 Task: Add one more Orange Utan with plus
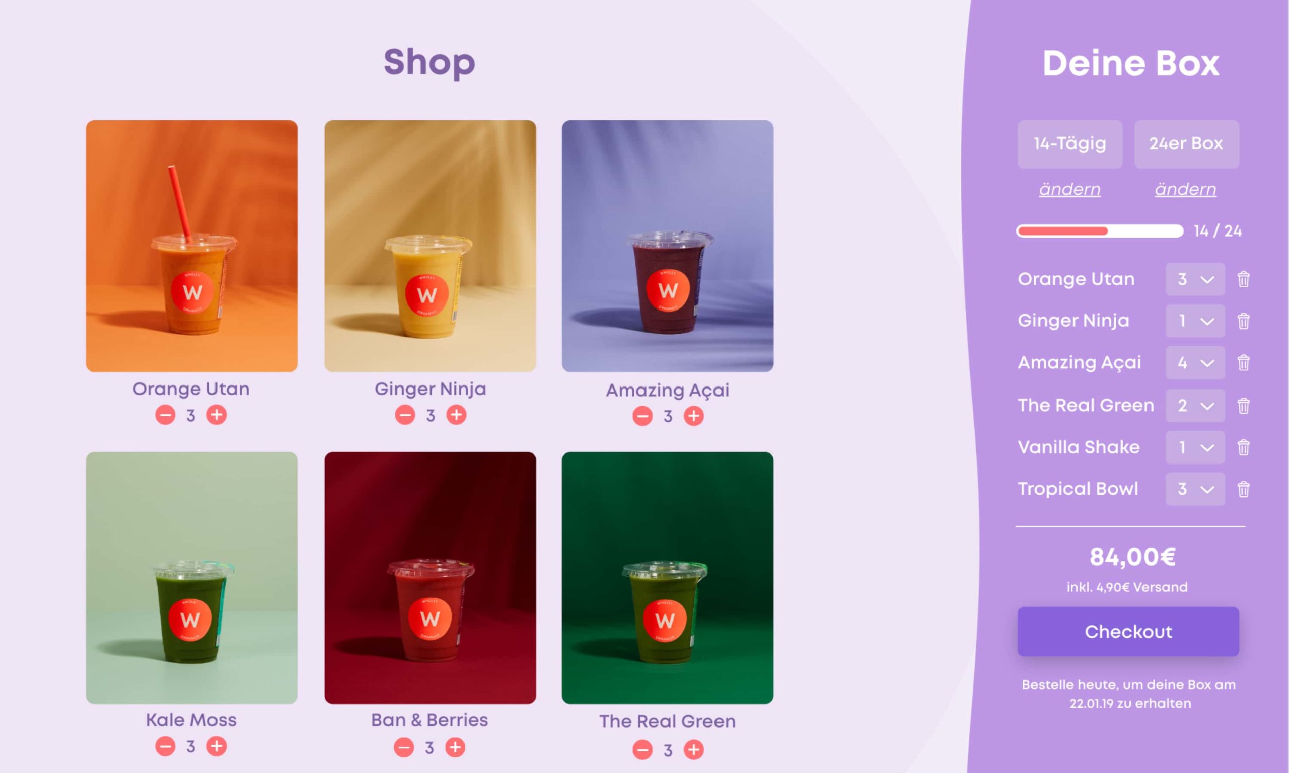(x=217, y=415)
